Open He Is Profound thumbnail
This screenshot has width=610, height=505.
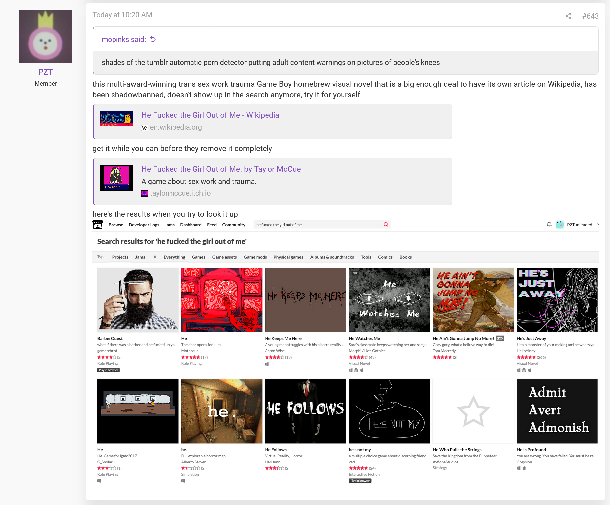click(557, 411)
